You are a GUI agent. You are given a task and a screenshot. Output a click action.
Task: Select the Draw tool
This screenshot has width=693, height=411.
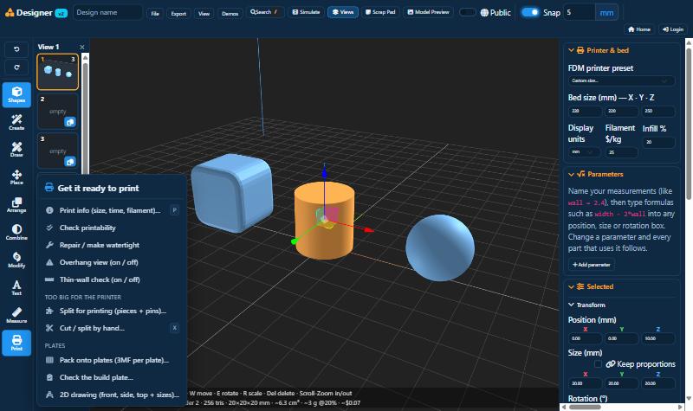pyautogui.click(x=16, y=150)
